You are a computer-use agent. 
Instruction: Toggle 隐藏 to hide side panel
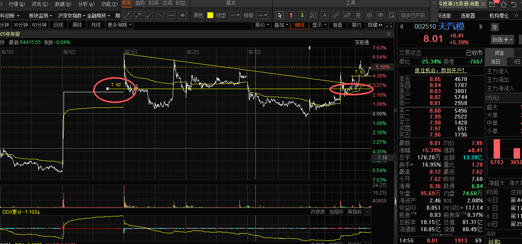375,25
